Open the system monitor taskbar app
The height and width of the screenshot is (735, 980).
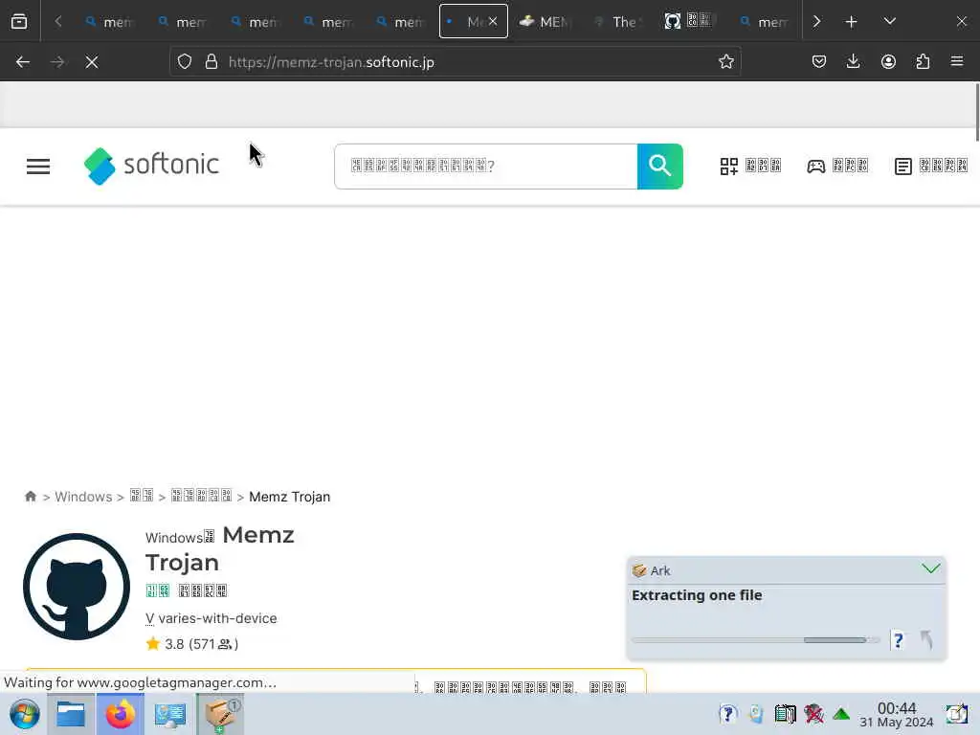click(x=170, y=714)
